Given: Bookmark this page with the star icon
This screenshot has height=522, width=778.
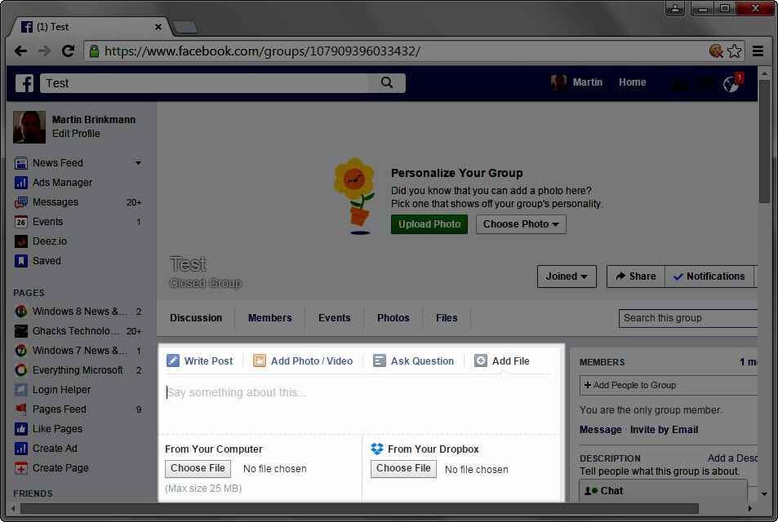Looking at the screenshot, I should (735, 51).
